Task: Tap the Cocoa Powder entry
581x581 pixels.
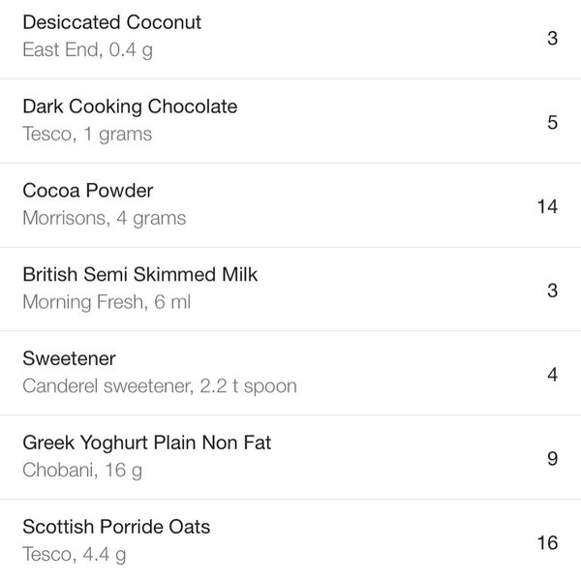Action: click(88, 191)
